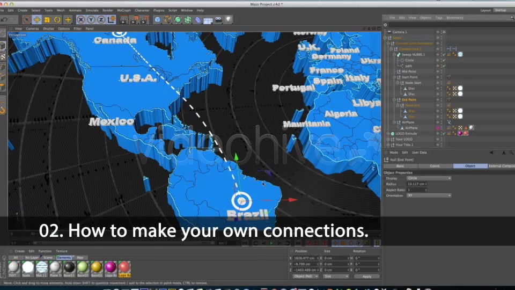515x290 pixels.
Task: Click Render Active View clapboard icon
Action: coord(123,20)
